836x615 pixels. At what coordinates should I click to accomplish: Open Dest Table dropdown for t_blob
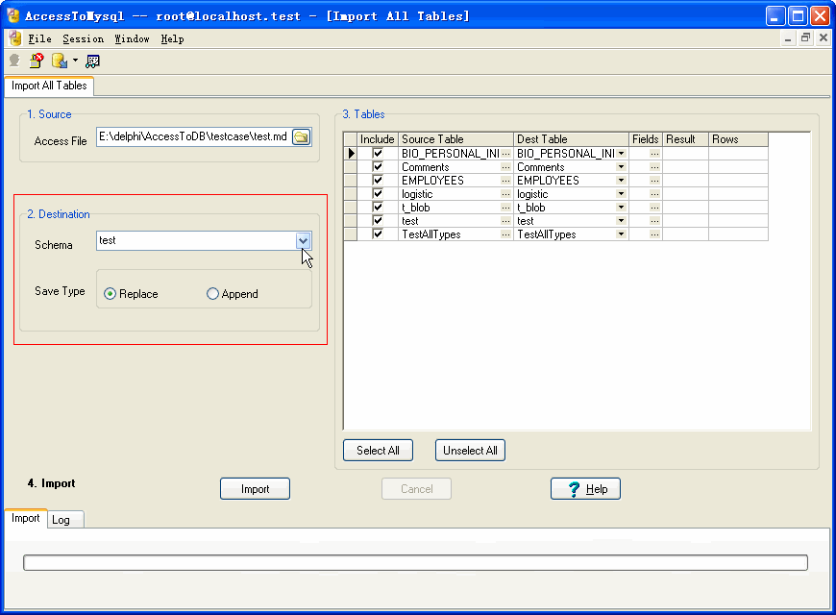click(x=621, y=207)
